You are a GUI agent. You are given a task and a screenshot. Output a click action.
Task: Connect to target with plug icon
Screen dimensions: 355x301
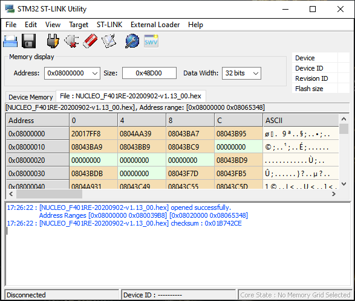pos(53,41)
